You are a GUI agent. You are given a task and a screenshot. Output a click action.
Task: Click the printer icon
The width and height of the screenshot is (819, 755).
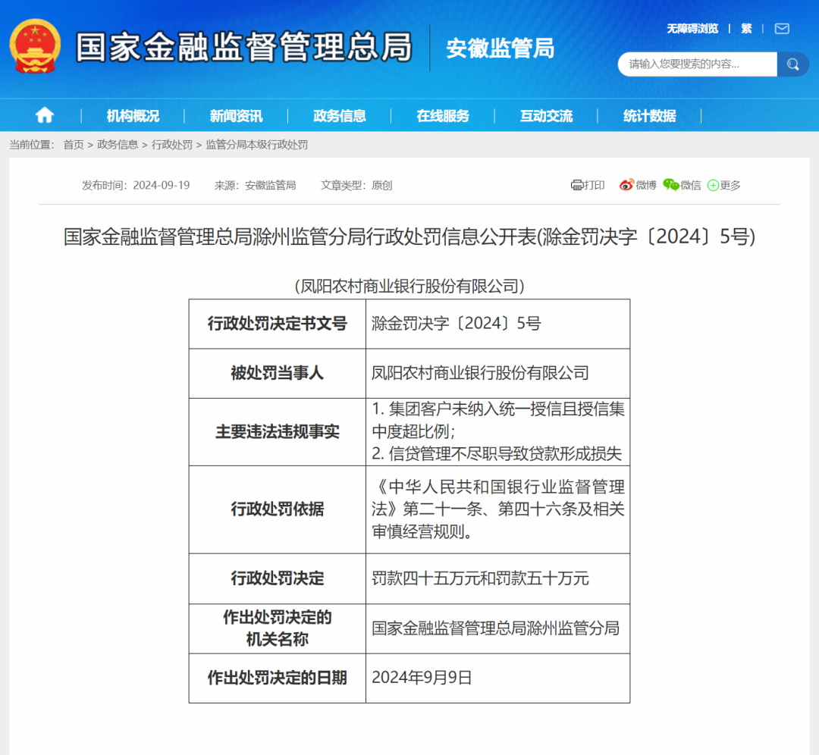[x=576, y=185]
